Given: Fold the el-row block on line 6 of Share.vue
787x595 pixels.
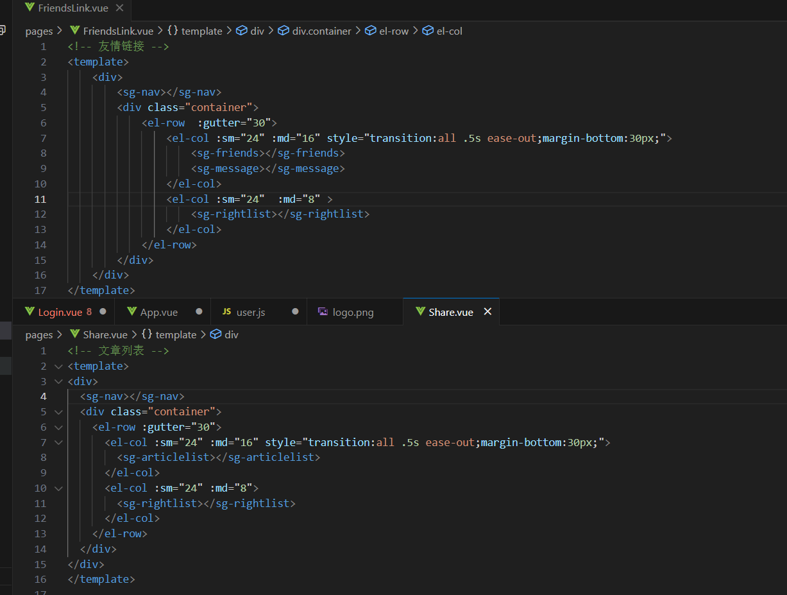Looking at the screenshot, I should (x=58, y=427).
